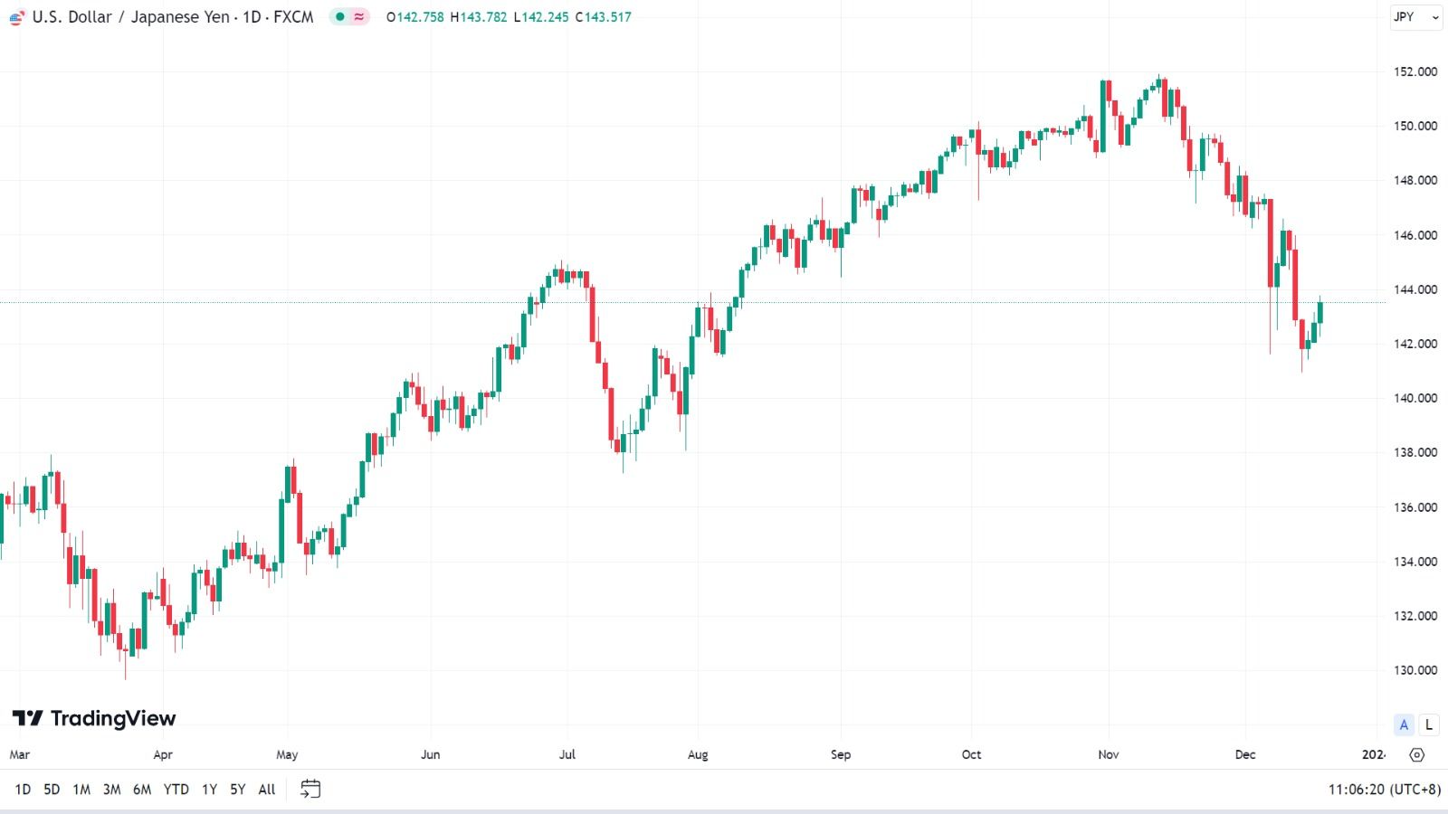Click the 130.000 price axis label
Viewport: 1448px width, 814px height.
point(1415,670)
